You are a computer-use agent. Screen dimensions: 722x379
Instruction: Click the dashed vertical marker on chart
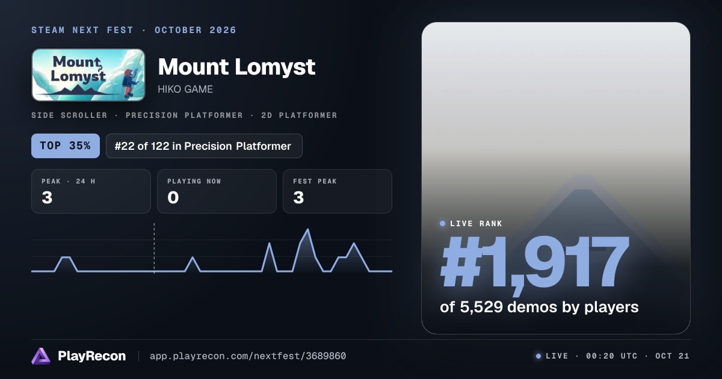coord(154,248)
